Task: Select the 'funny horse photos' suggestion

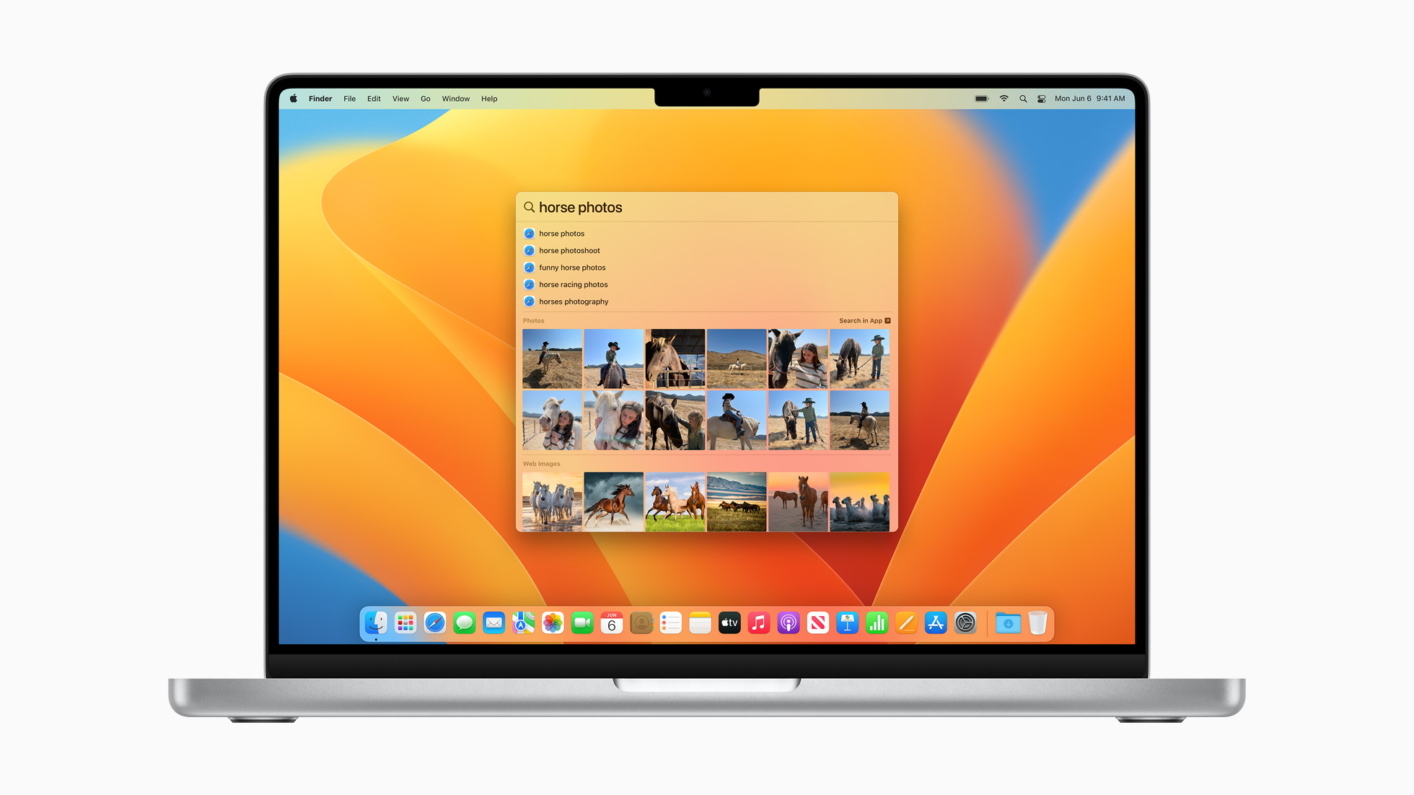Action: 572,267
